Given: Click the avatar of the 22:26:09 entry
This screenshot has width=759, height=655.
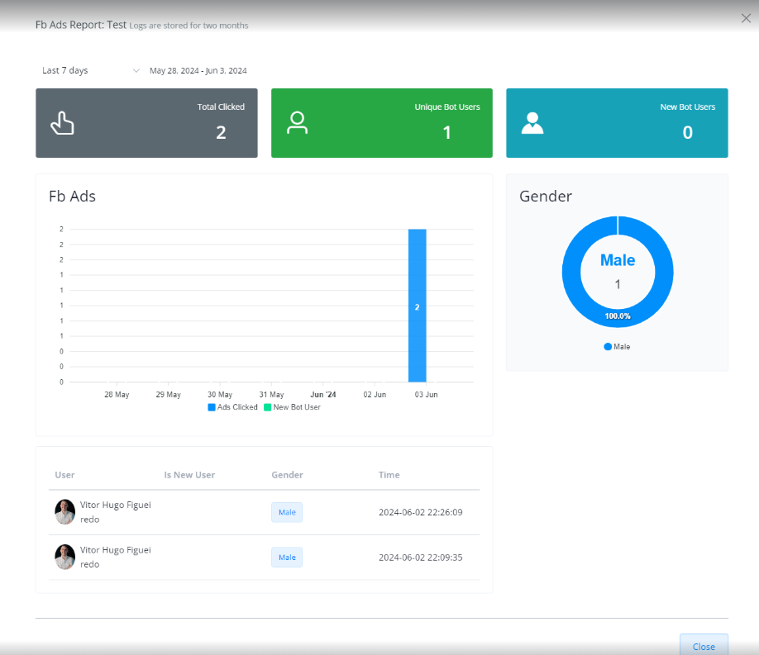Looking at the screenshot, I should [x=64, y=512].
